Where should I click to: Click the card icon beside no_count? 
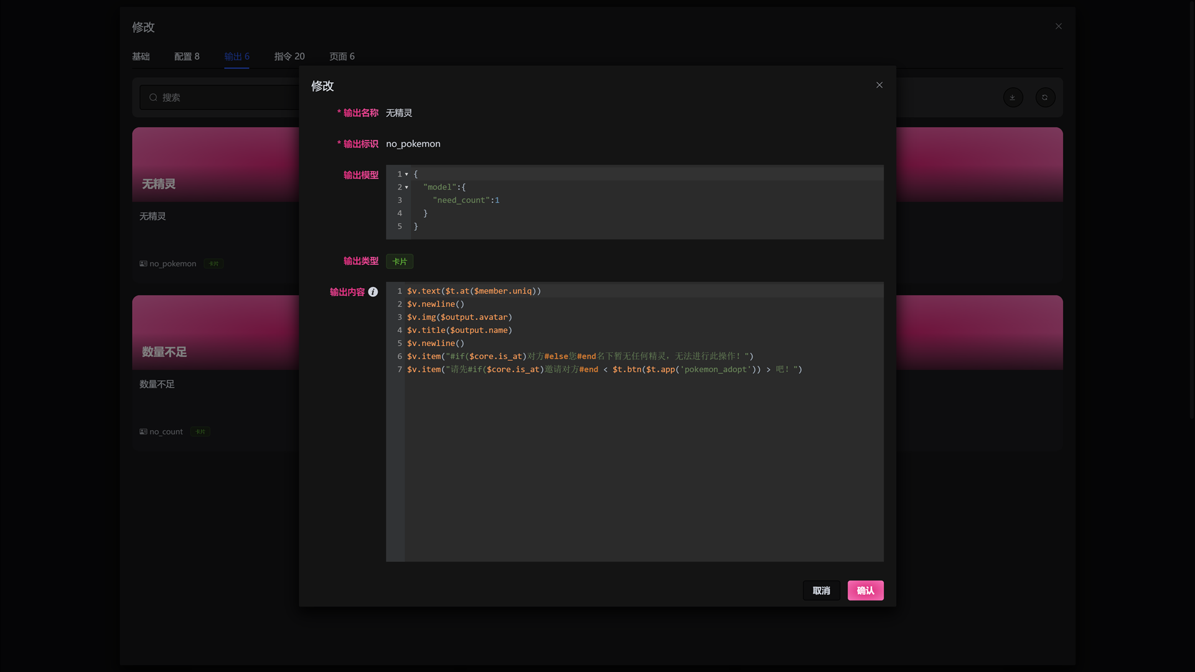click(x=144, y=432)
